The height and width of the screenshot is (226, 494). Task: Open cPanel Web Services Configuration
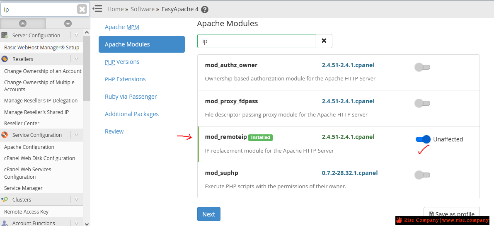tap(27, 173)
